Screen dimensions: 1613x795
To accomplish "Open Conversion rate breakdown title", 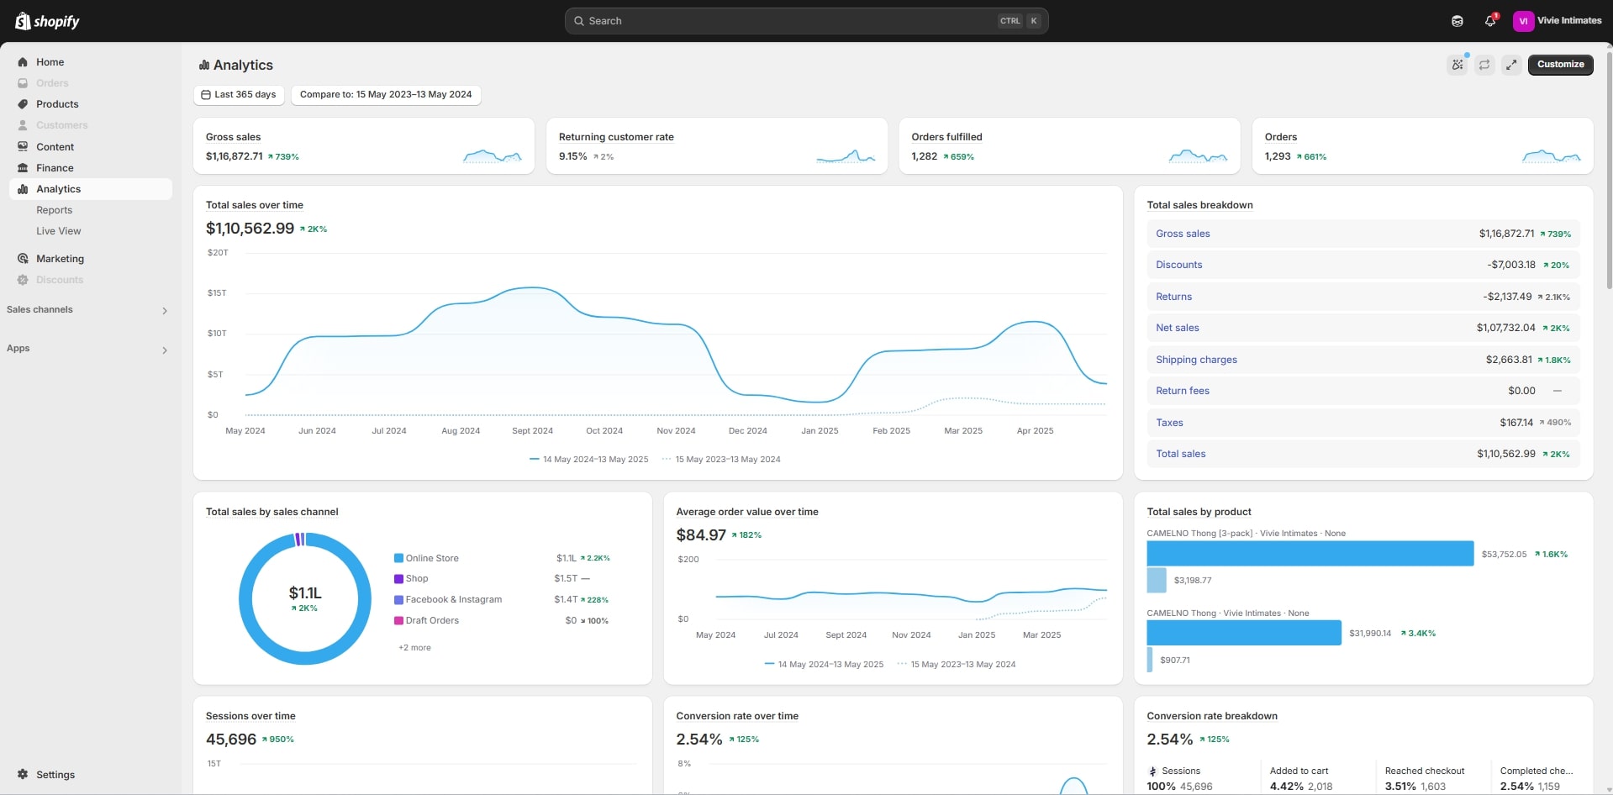I will click(1212, 716).
